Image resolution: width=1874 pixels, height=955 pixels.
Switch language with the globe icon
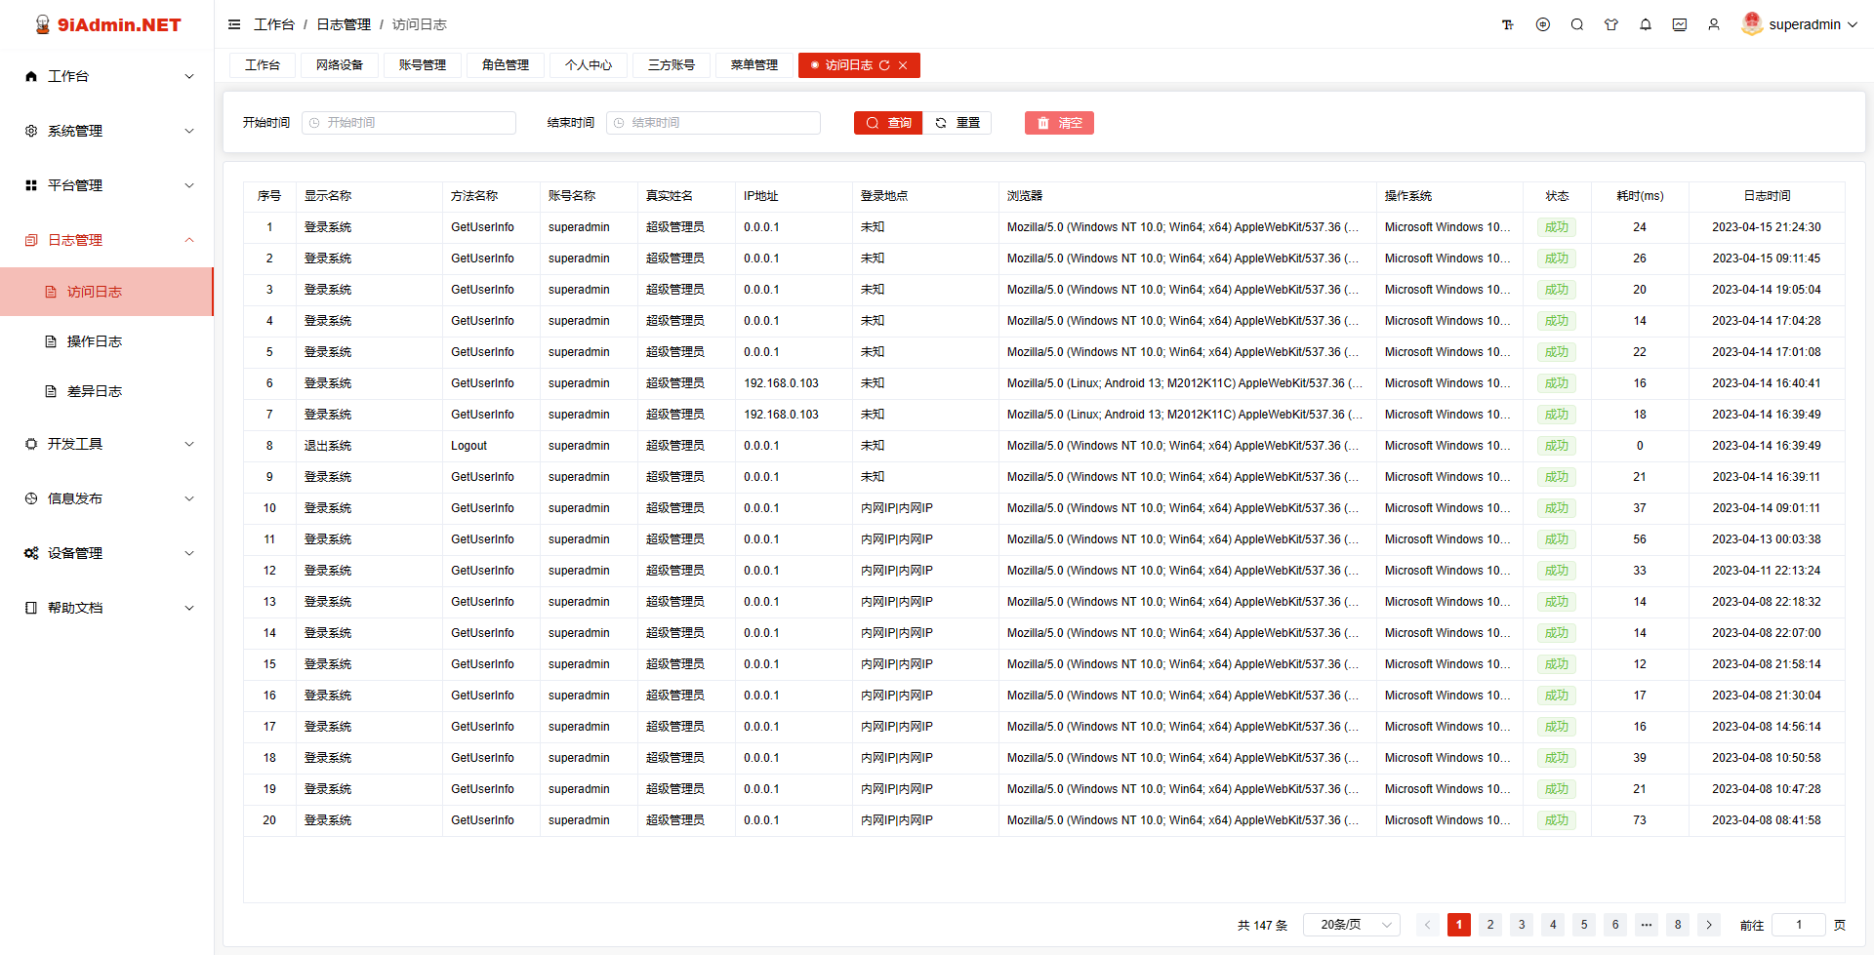point(1543,24)
